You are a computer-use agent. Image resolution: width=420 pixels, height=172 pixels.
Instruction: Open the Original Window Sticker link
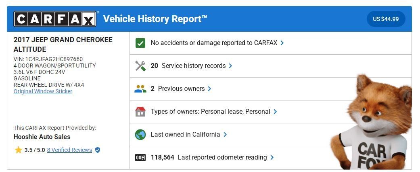pos(43,92)
